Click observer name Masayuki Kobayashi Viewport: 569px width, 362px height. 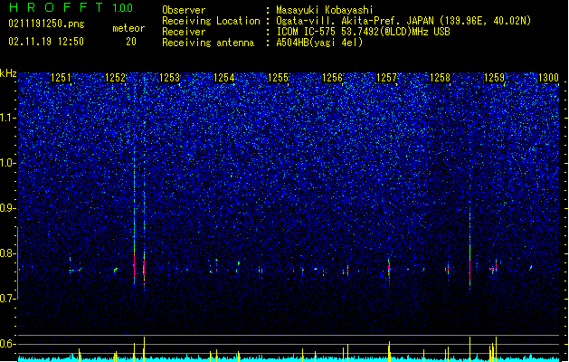325,10
